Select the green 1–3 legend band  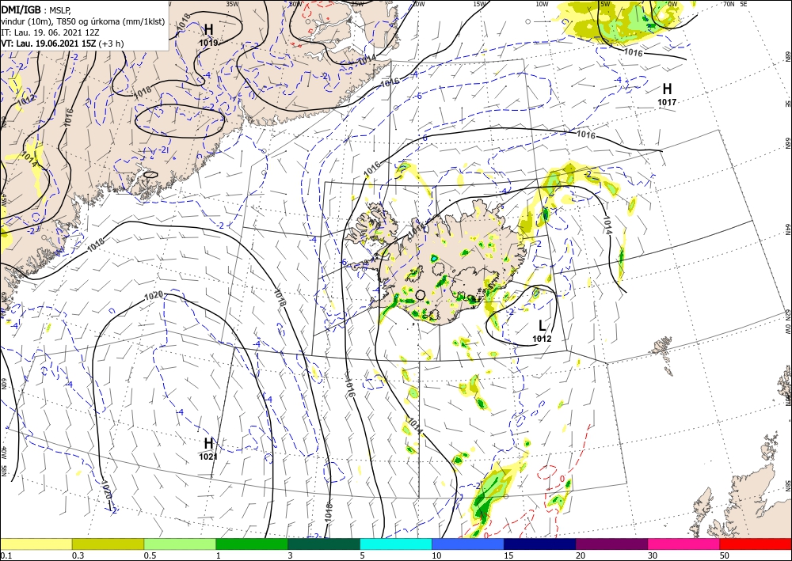(252, 544)
